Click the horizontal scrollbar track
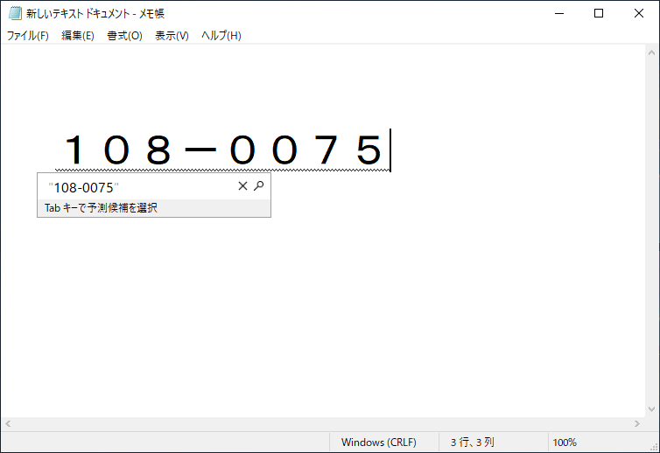 322,423
